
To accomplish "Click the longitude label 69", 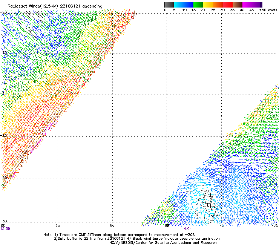I will tap(167, 225).
